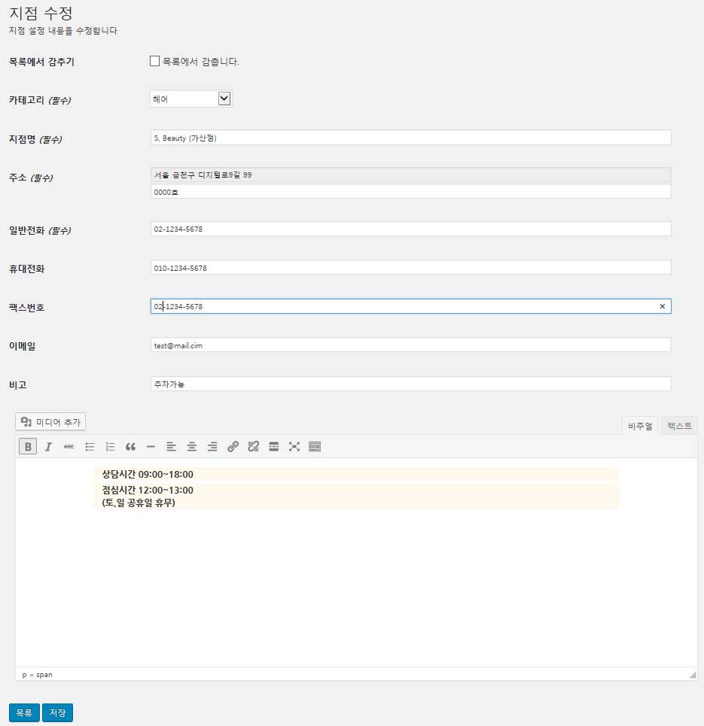Focus the 휴대전화 input field

410,267
